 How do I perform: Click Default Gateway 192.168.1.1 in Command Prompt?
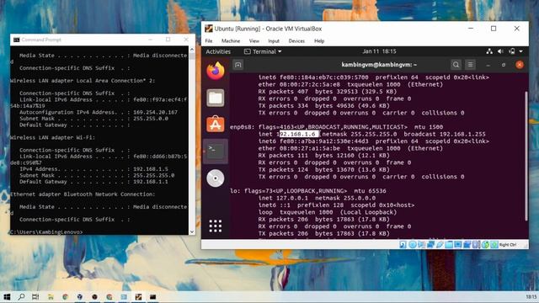[x=151, y=182]
